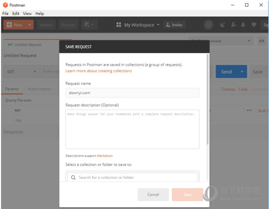Open the notifications bell icon

click(243, 25)
